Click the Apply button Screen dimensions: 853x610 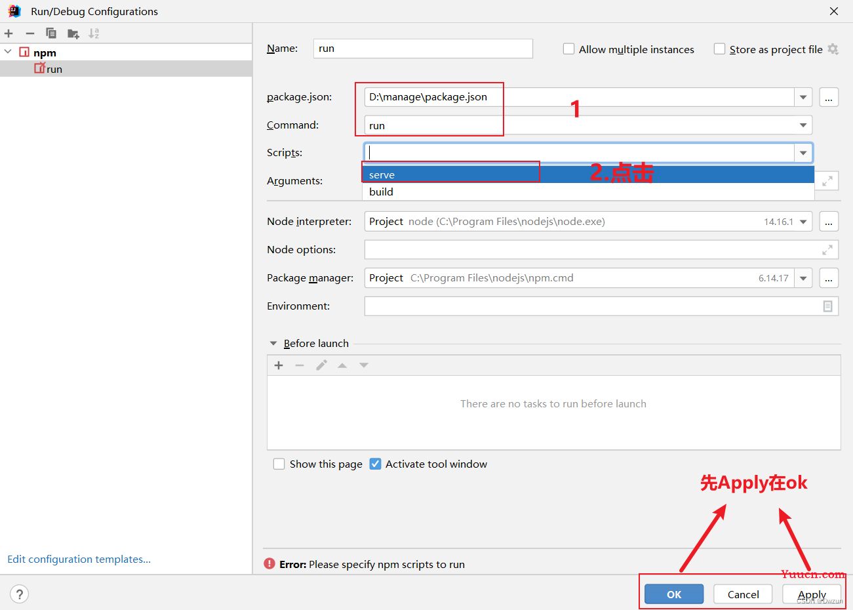click(812, 594)
